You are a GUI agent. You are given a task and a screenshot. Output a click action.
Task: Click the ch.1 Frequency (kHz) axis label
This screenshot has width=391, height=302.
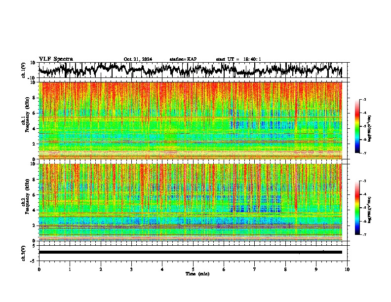[26, 113]
